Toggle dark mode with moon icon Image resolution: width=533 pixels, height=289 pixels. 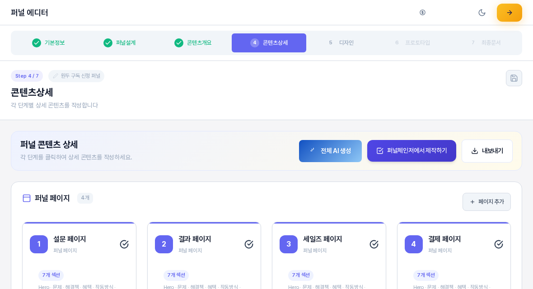[482, 13]
